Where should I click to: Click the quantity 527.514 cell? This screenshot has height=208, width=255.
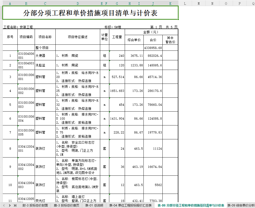tap(117, 77)
